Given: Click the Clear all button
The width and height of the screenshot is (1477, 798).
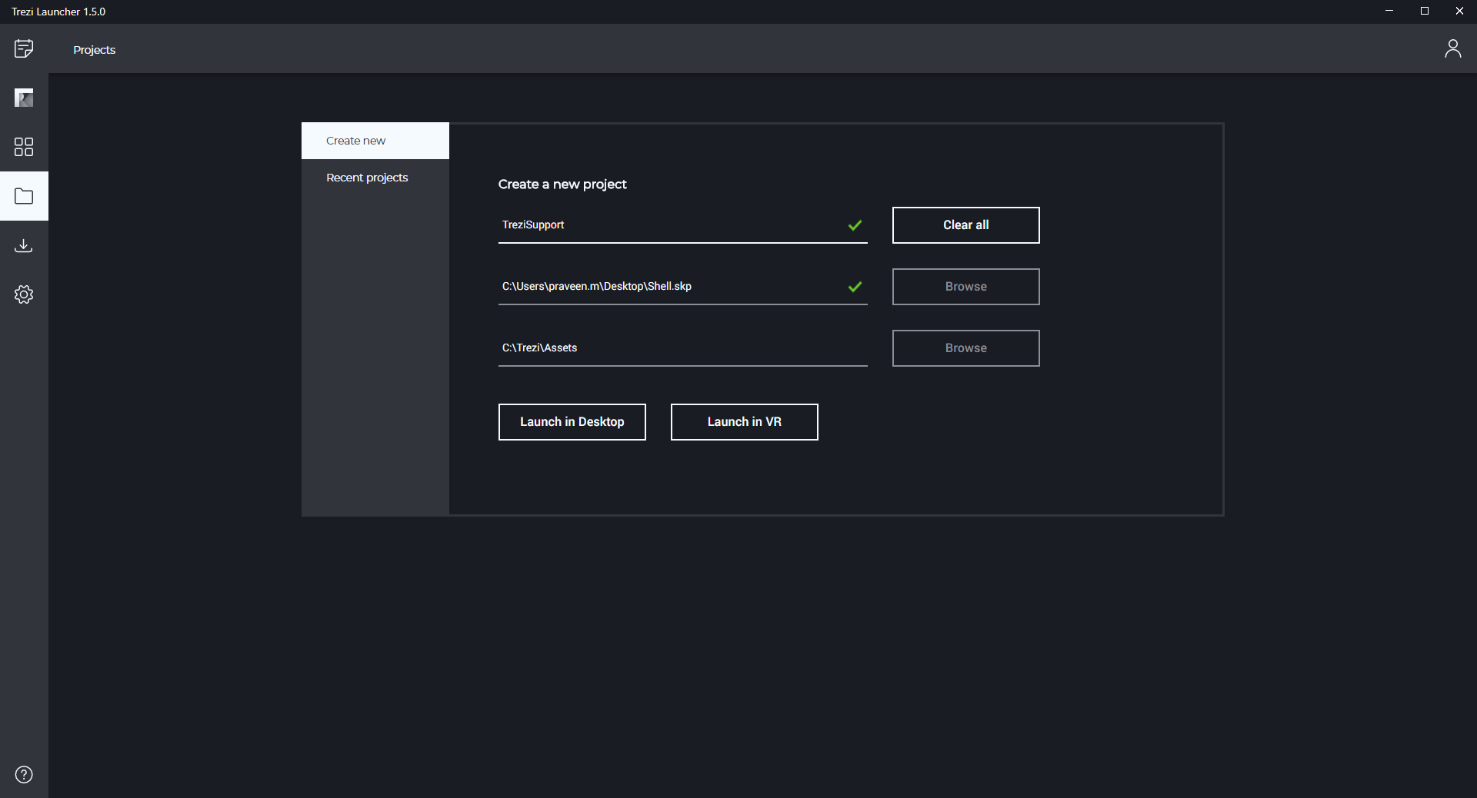Looking at the screenshot, I should point(966,225).
